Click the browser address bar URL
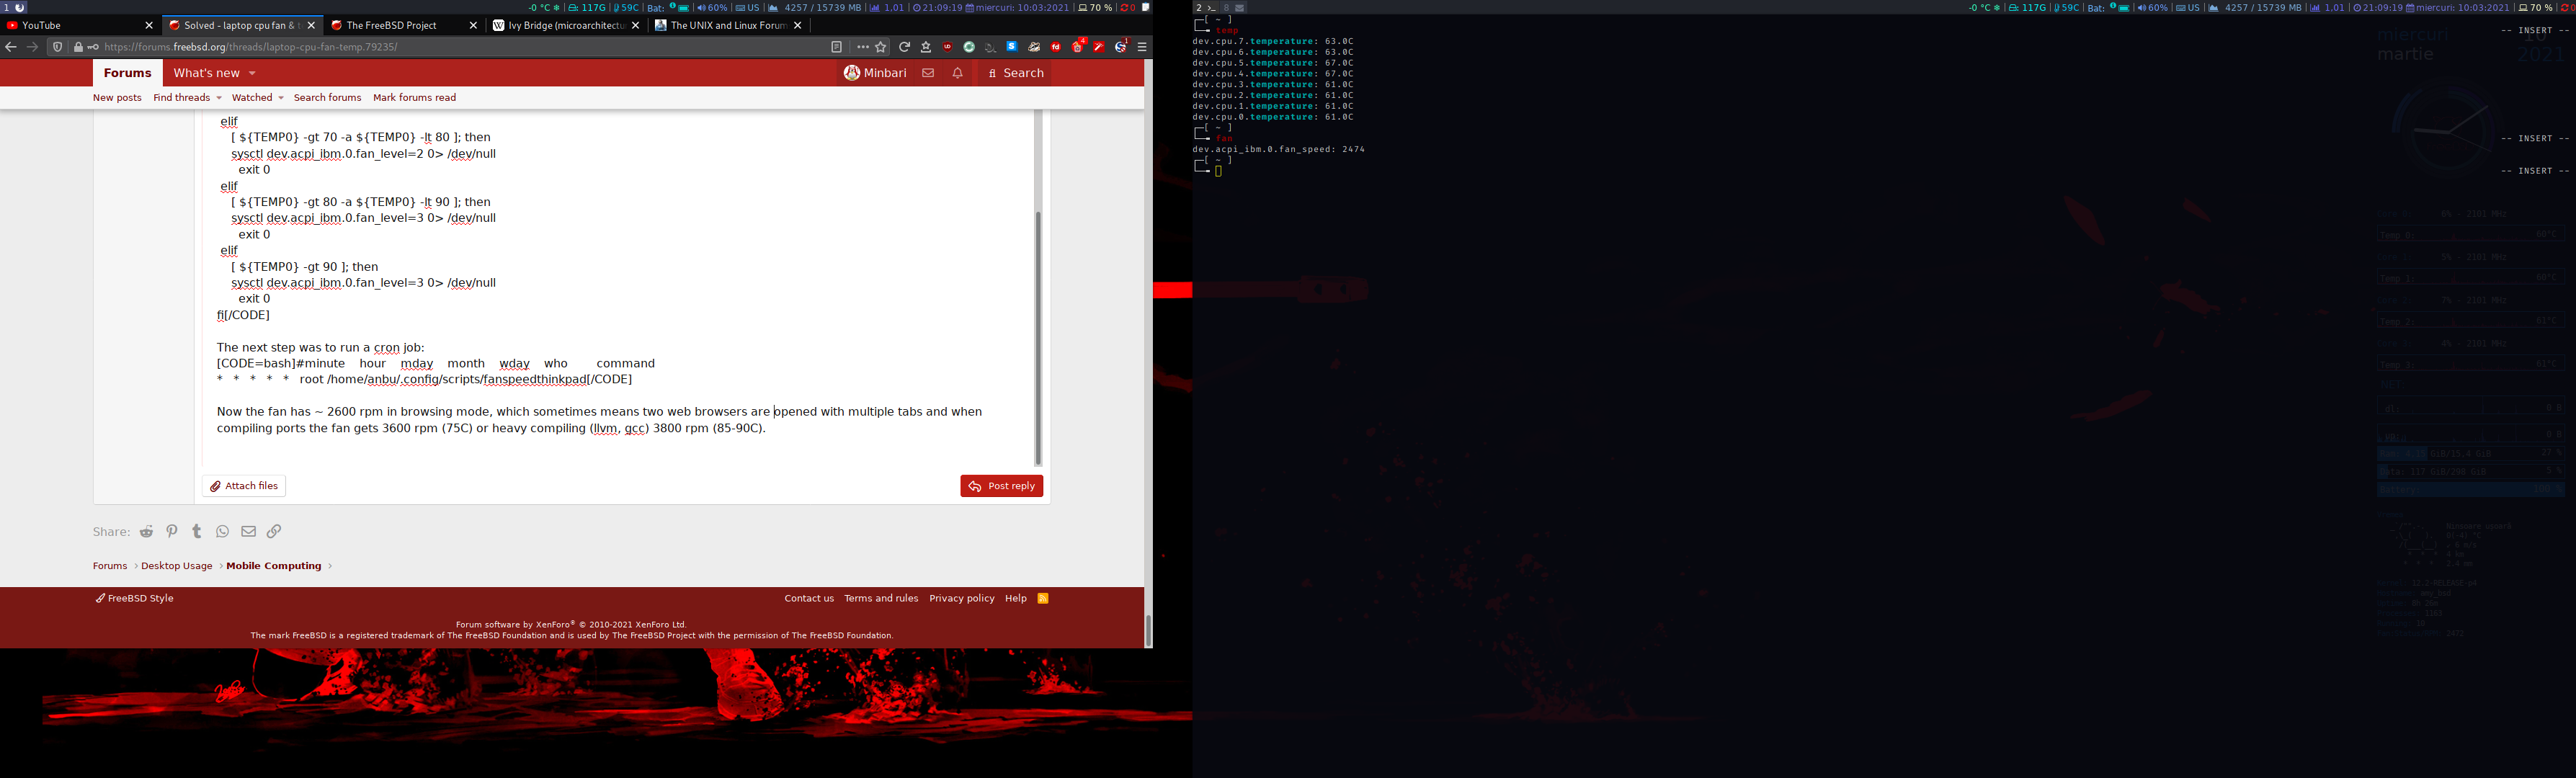The width and height of the screenshot is (2576, 778). pyautogui.click(x=250, y=47)
